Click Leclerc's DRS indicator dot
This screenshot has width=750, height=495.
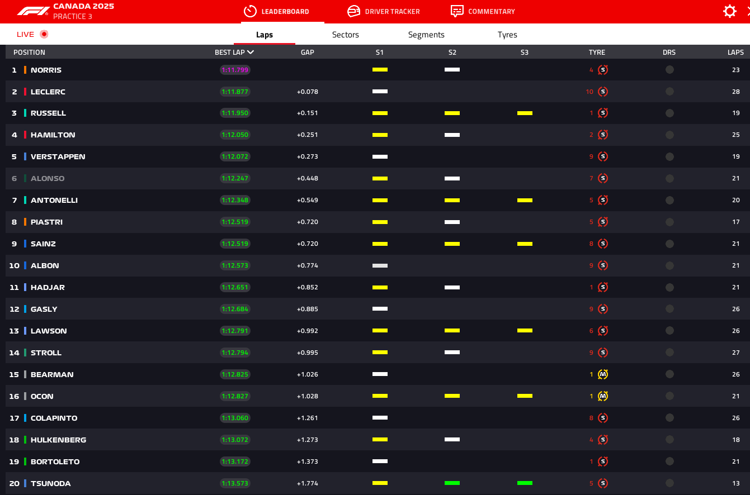point(669,92)
